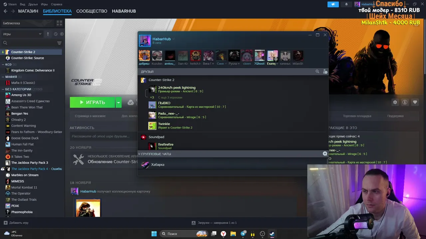
Task: Open the advanced filters icon in library search
Action: [x=59, y=43]
